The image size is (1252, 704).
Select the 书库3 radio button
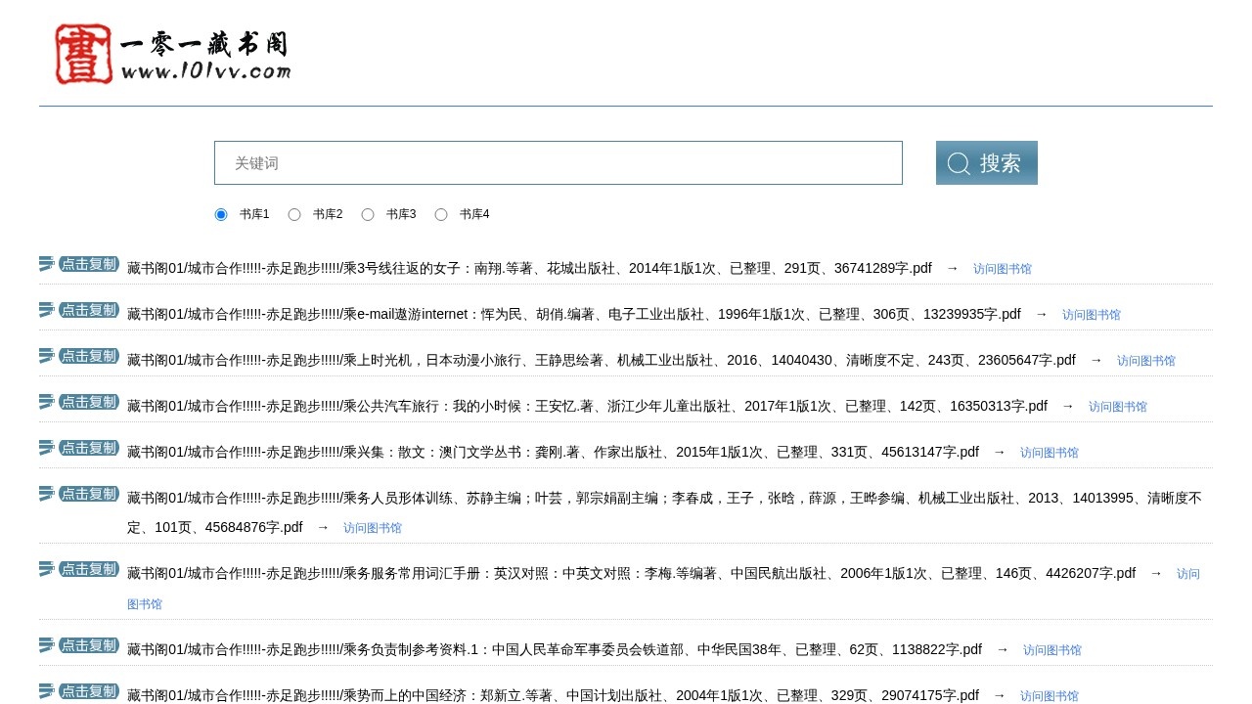coord(368,214)
